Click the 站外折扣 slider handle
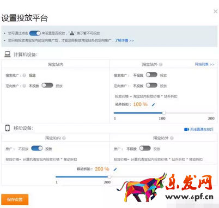This screenshot has width=219, height=208. (164, 113)
